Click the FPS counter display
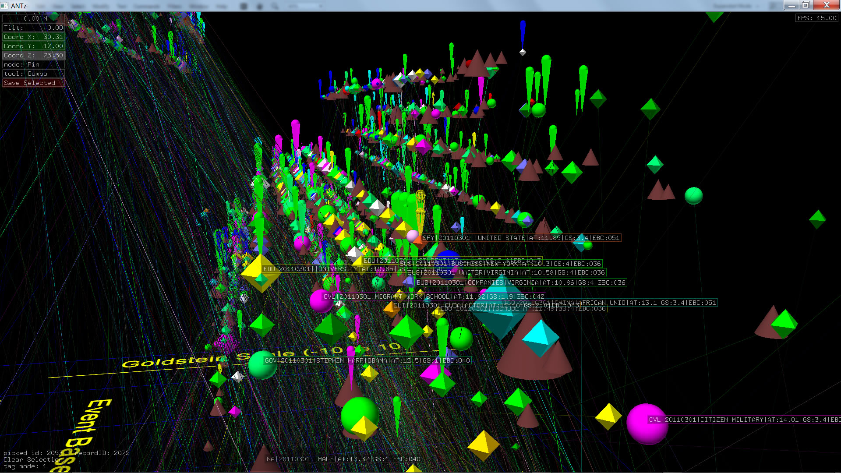This screenshot has height=473, width=841. tap(816, 18)
